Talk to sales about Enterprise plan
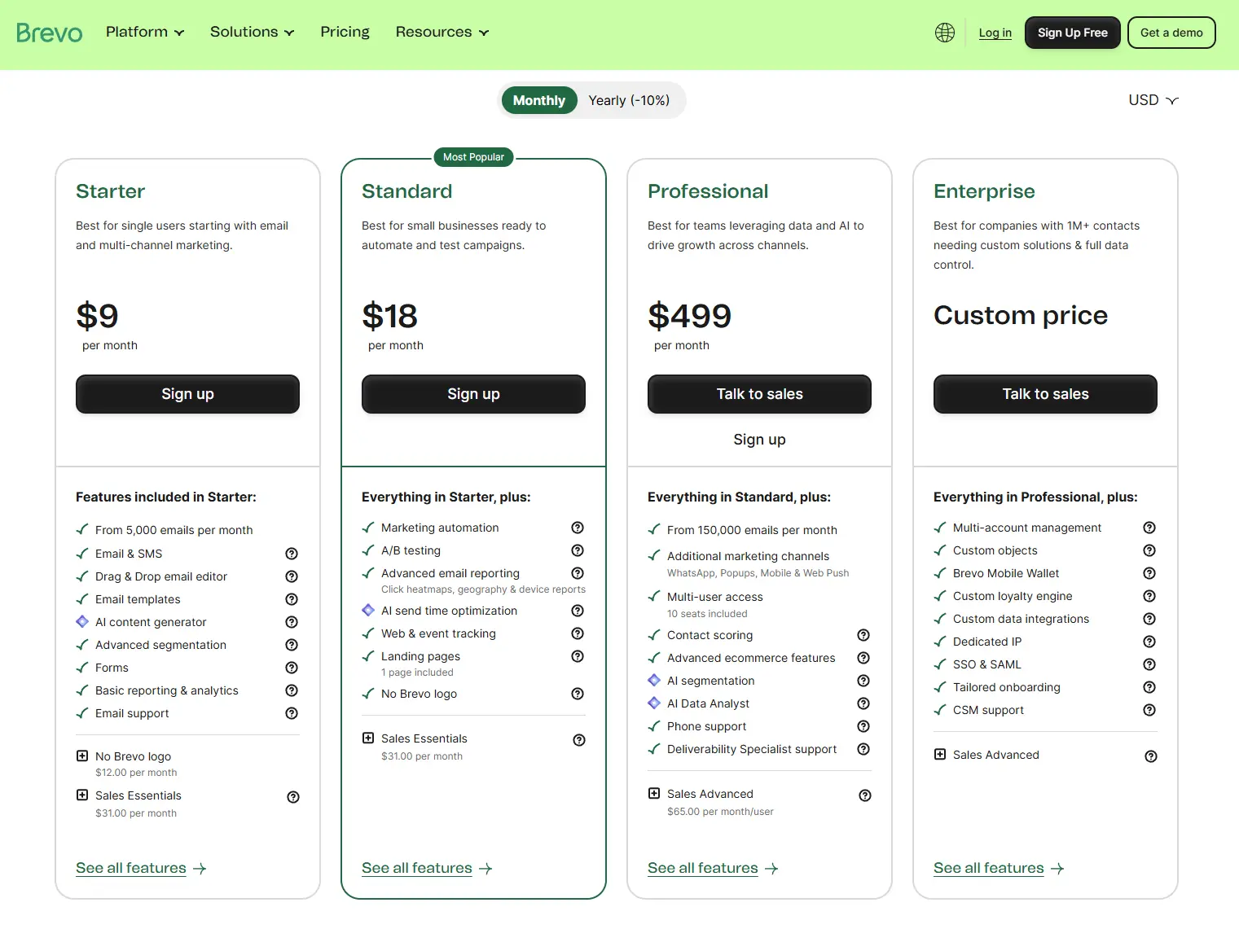Screen dimensions: 1239x942 (x=1045, y=394)
